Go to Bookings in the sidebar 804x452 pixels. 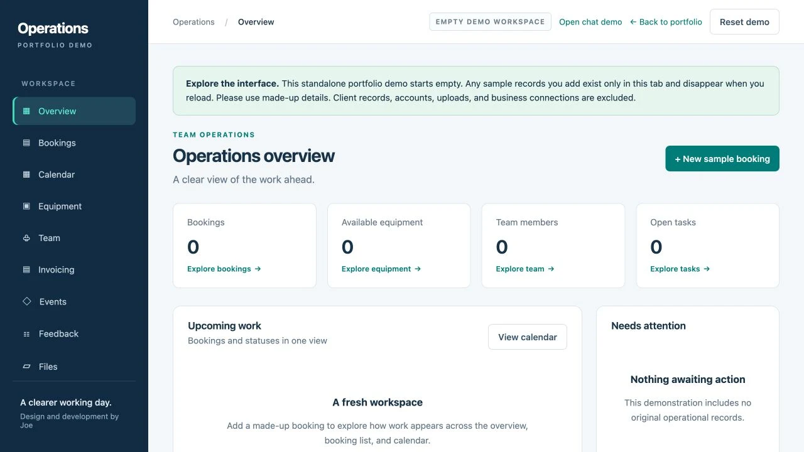pyautogui.click(x=74, y=143)
